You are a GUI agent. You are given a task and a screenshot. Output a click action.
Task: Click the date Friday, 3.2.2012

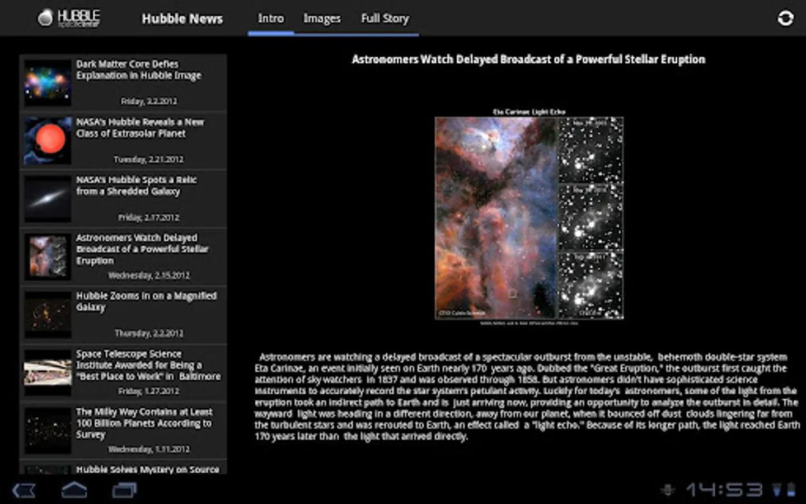(x=149, y=101)
